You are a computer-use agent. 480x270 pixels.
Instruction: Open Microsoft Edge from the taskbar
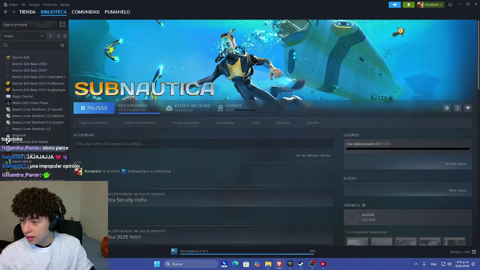(235, 264)
